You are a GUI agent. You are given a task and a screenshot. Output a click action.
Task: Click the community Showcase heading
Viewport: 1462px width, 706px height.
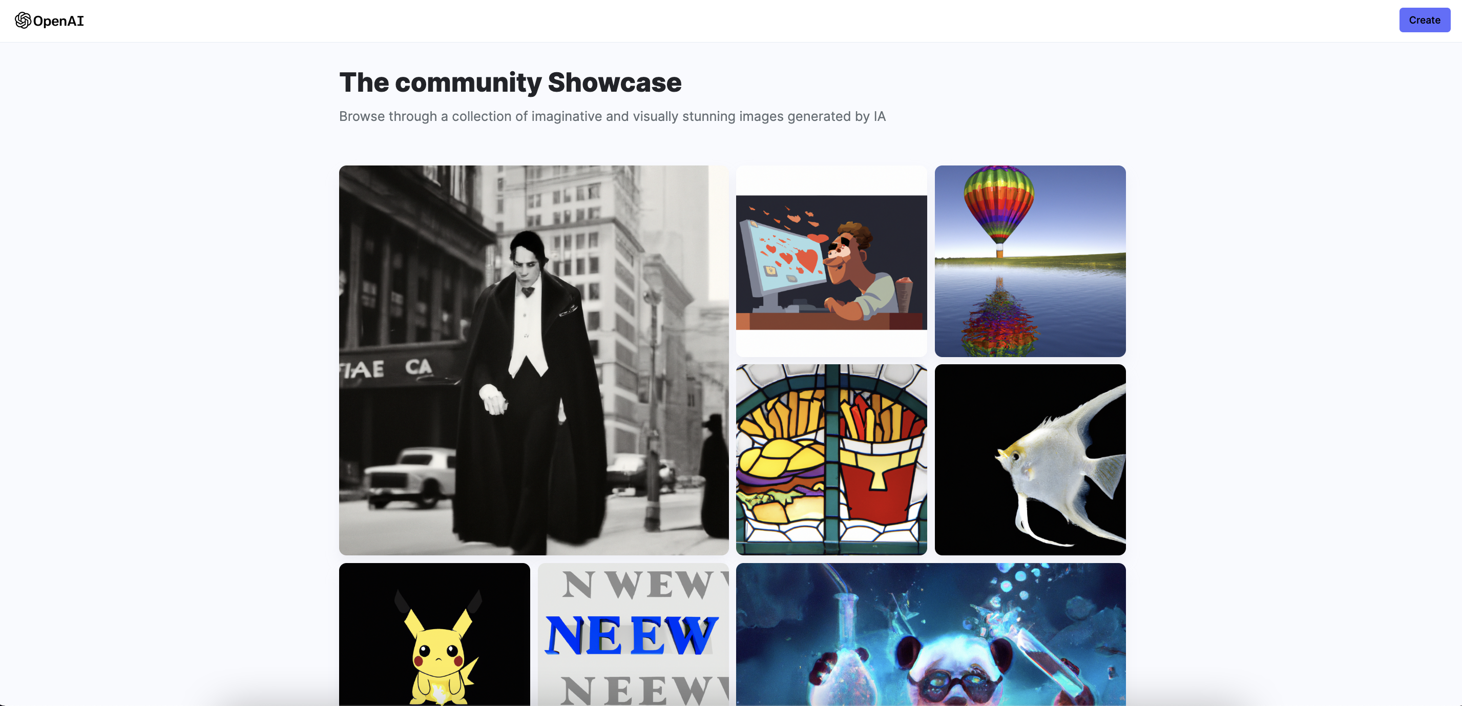(510, 82)
